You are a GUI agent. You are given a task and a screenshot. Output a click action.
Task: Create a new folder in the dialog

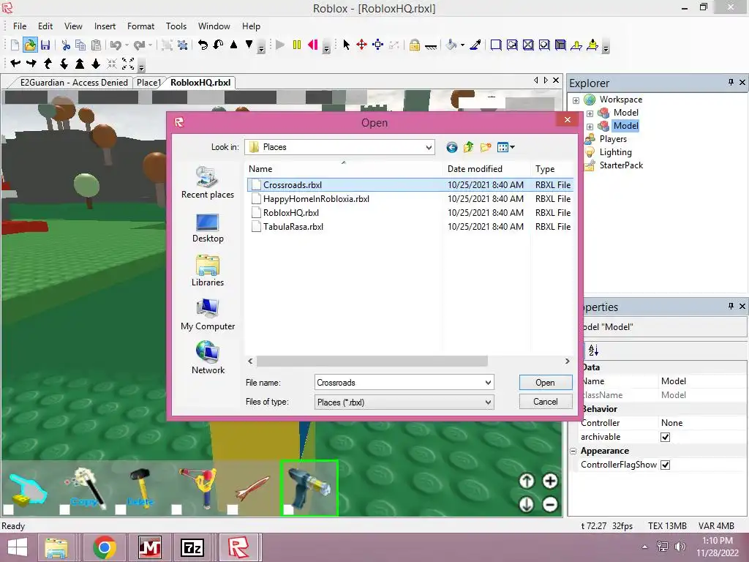point(486,147)
